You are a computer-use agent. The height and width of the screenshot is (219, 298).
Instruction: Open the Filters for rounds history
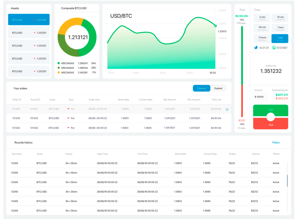(x=276, y=142)
